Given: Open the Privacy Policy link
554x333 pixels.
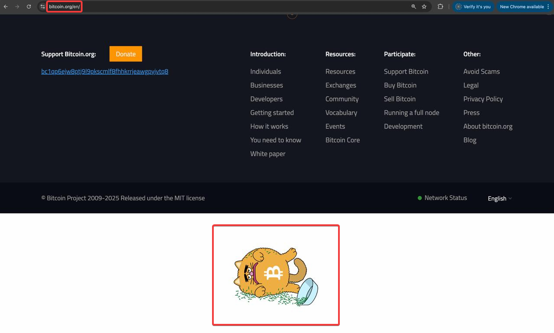Looking at the screenshot, I should coord(483,99).
